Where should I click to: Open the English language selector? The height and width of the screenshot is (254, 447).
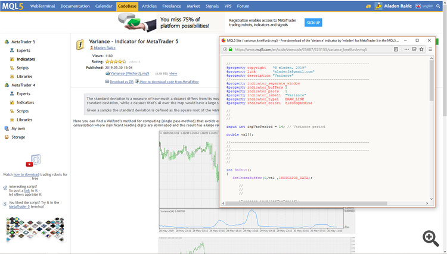(x=424, y=6)
